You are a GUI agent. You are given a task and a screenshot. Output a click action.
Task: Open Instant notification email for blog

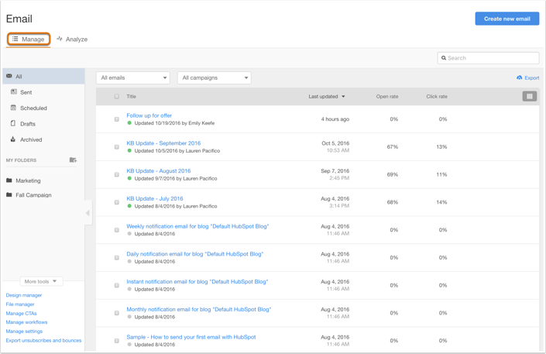pyautogui.click(x=197, y=281)
